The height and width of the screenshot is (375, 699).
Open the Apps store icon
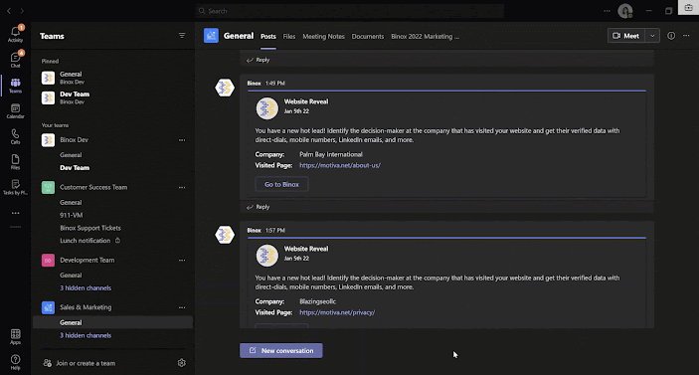(15, 336)
